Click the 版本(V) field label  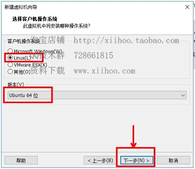click(16, 85)
